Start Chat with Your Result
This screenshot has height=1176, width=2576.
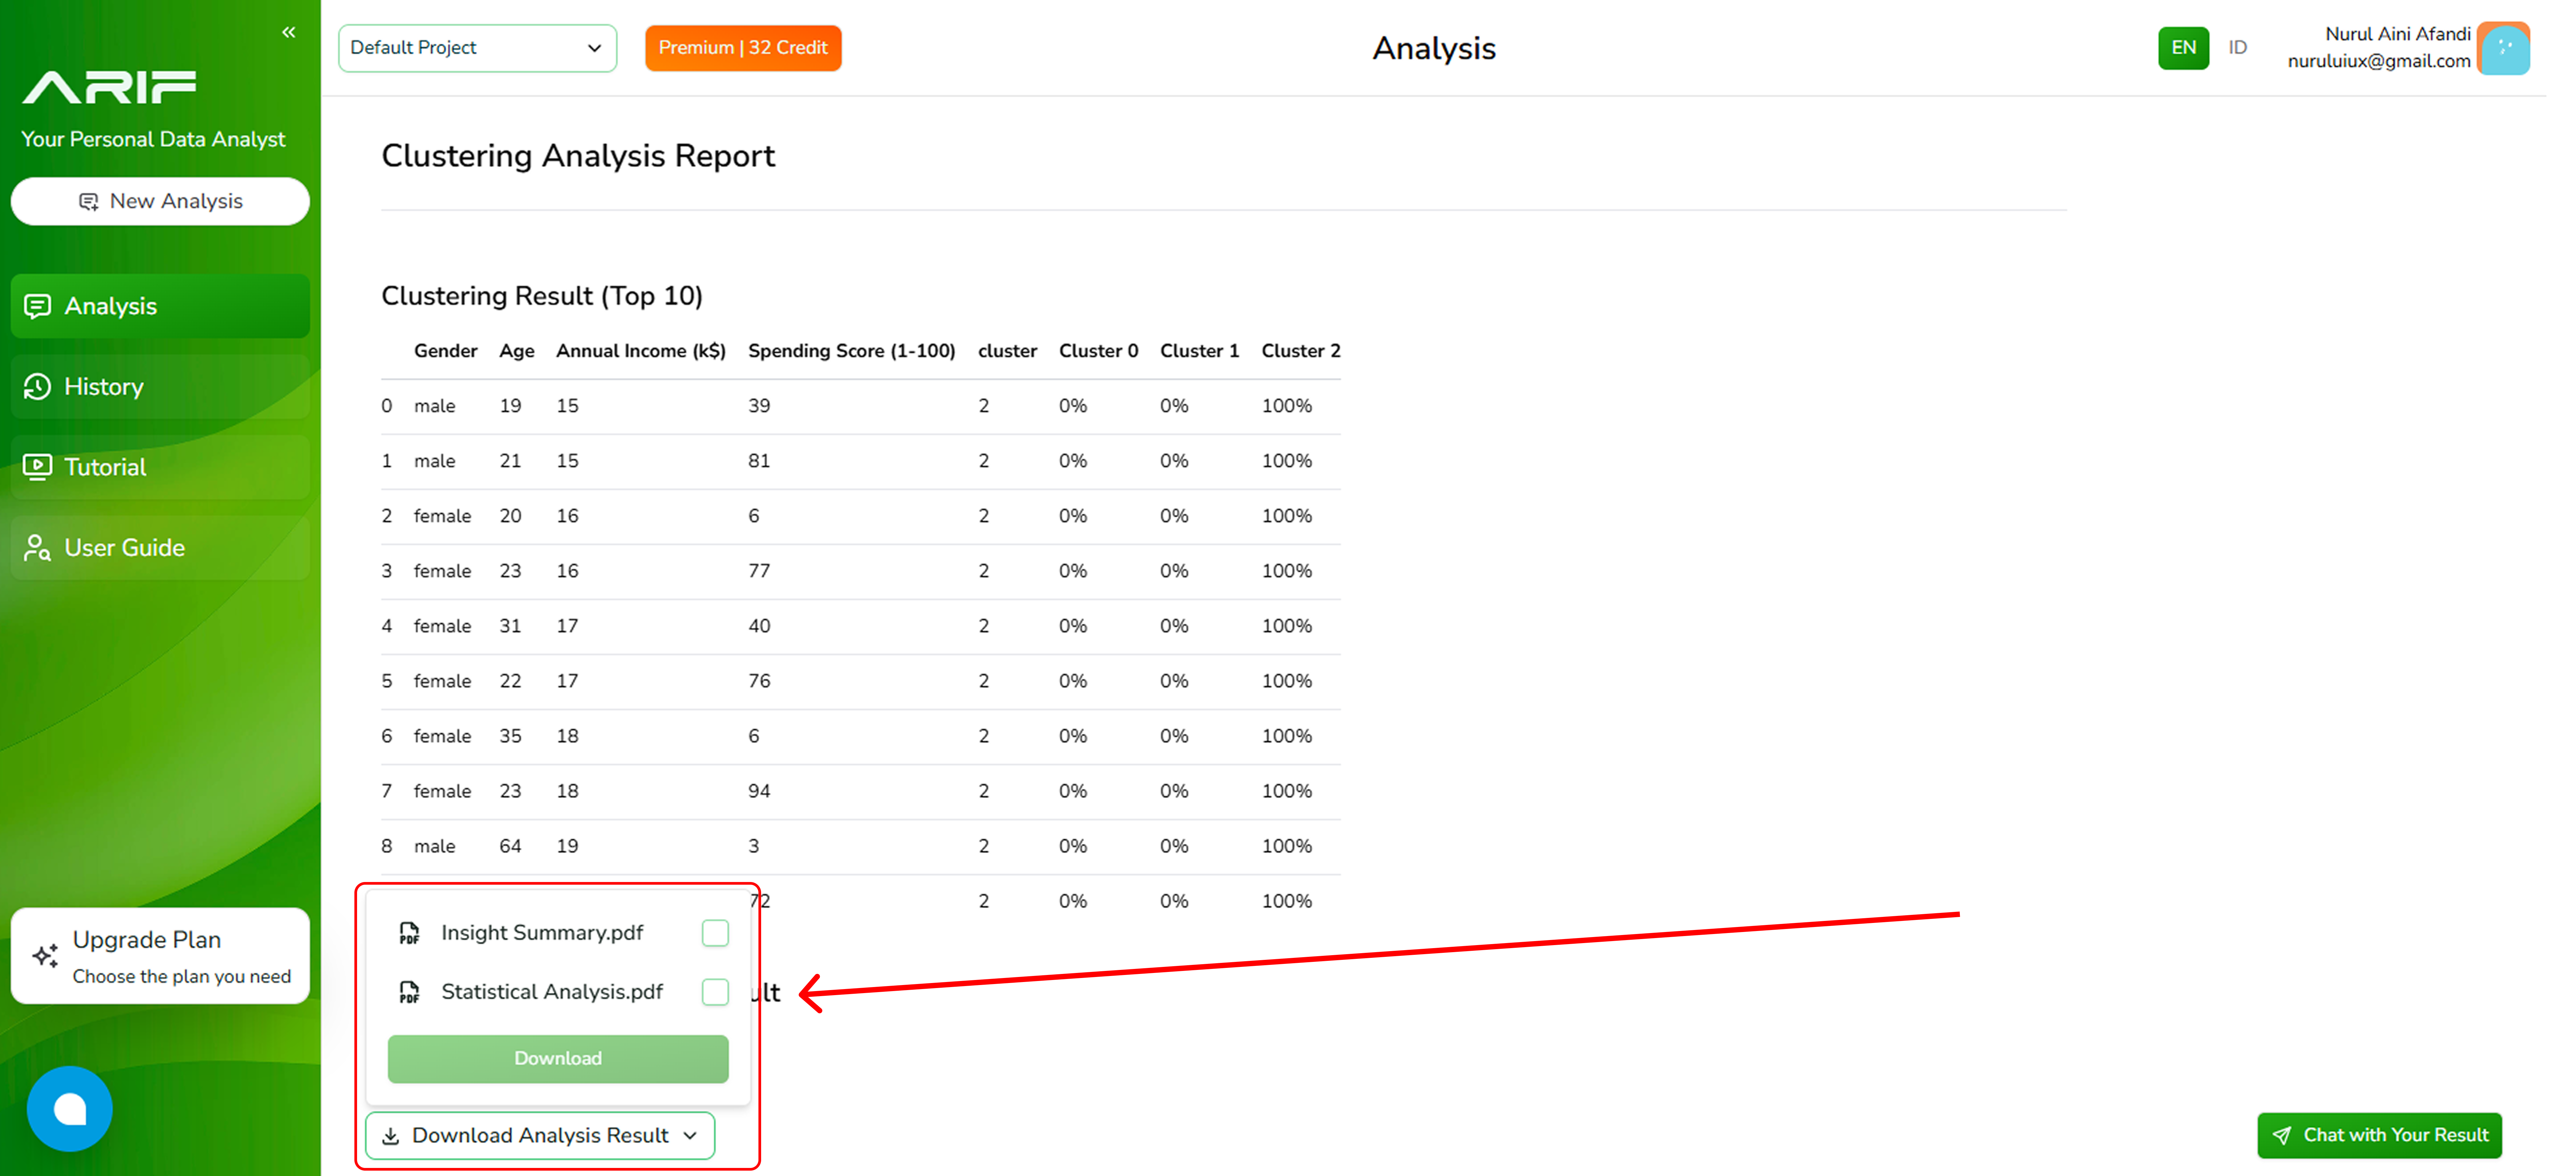tap(2379, 1135)
